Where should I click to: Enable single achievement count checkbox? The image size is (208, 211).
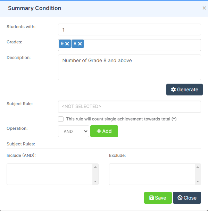[x=61, y=119]
